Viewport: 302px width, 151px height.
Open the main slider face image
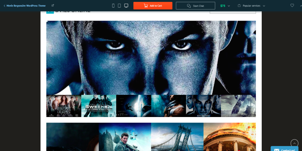(x=151, y=58)
